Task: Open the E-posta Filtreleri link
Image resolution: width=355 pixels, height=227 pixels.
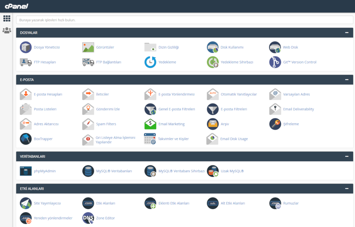Action: [x=234, y=109]
